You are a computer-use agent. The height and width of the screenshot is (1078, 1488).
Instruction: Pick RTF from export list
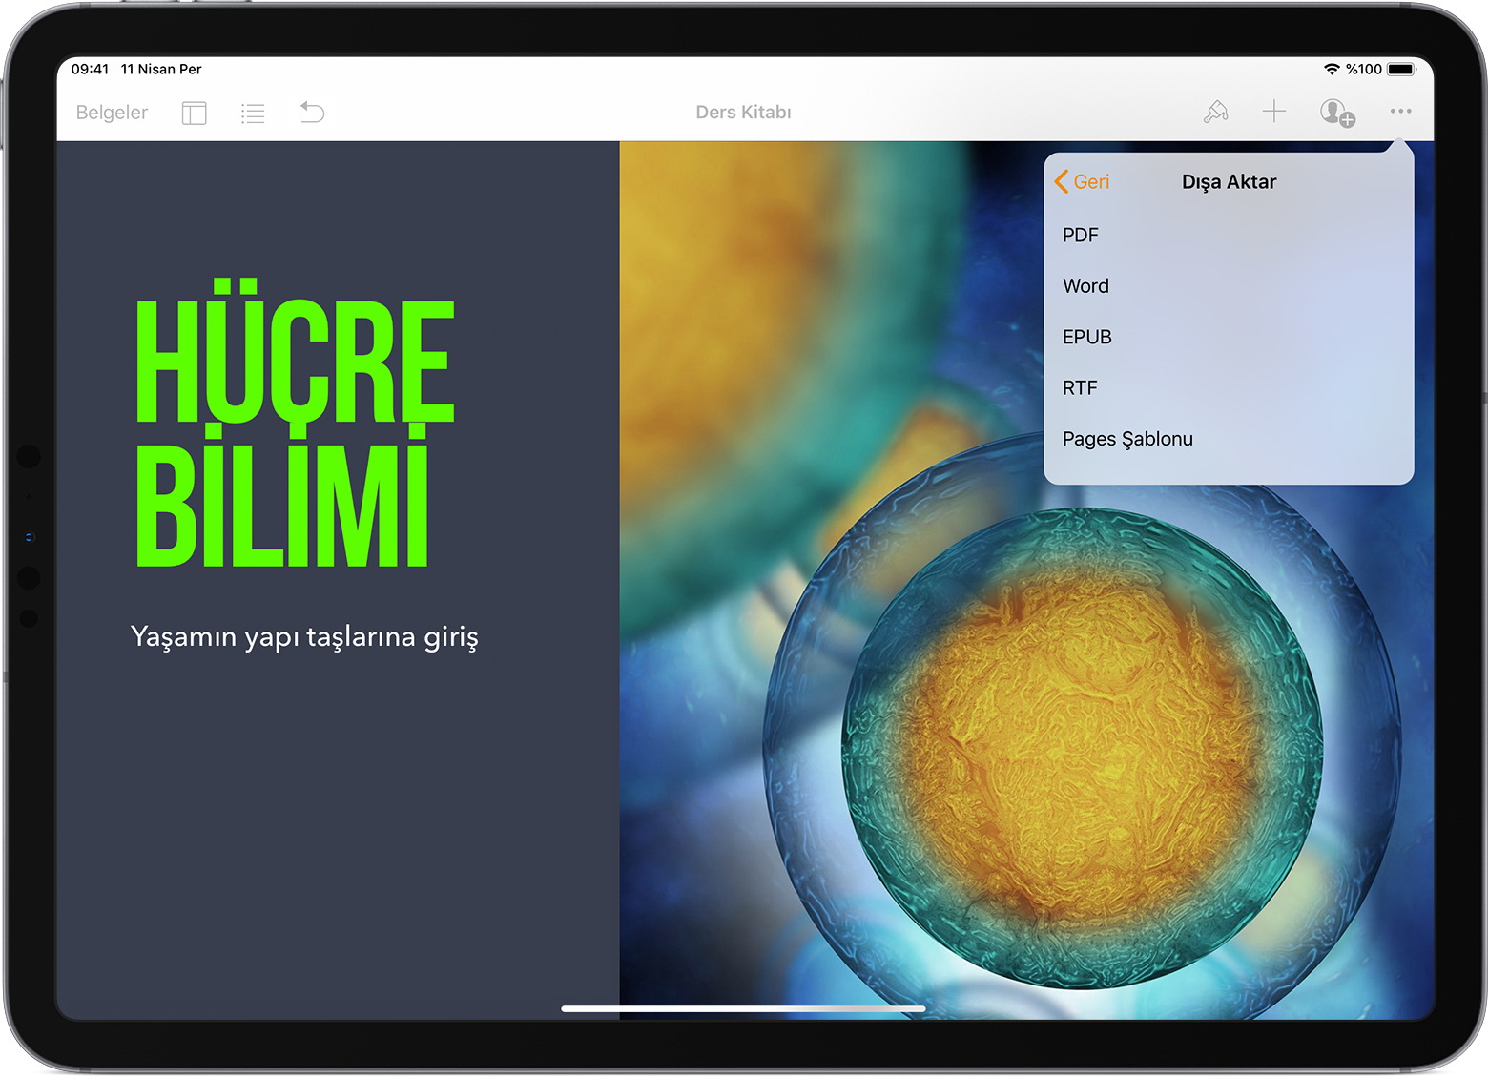pyautogui.click(x=1080, y=388)
